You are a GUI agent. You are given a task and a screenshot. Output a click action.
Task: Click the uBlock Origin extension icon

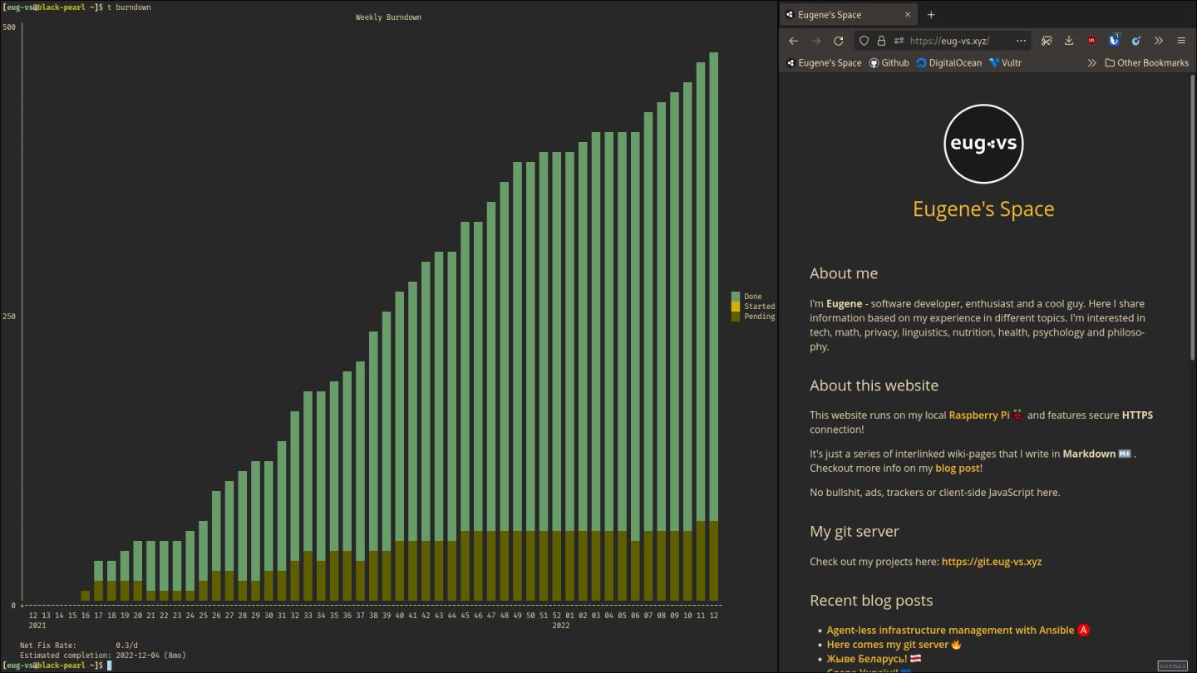pos(1091,40)
